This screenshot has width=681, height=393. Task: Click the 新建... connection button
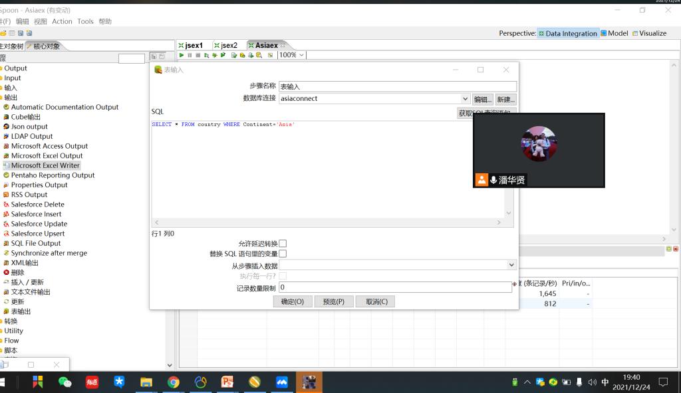click(505, 100)
